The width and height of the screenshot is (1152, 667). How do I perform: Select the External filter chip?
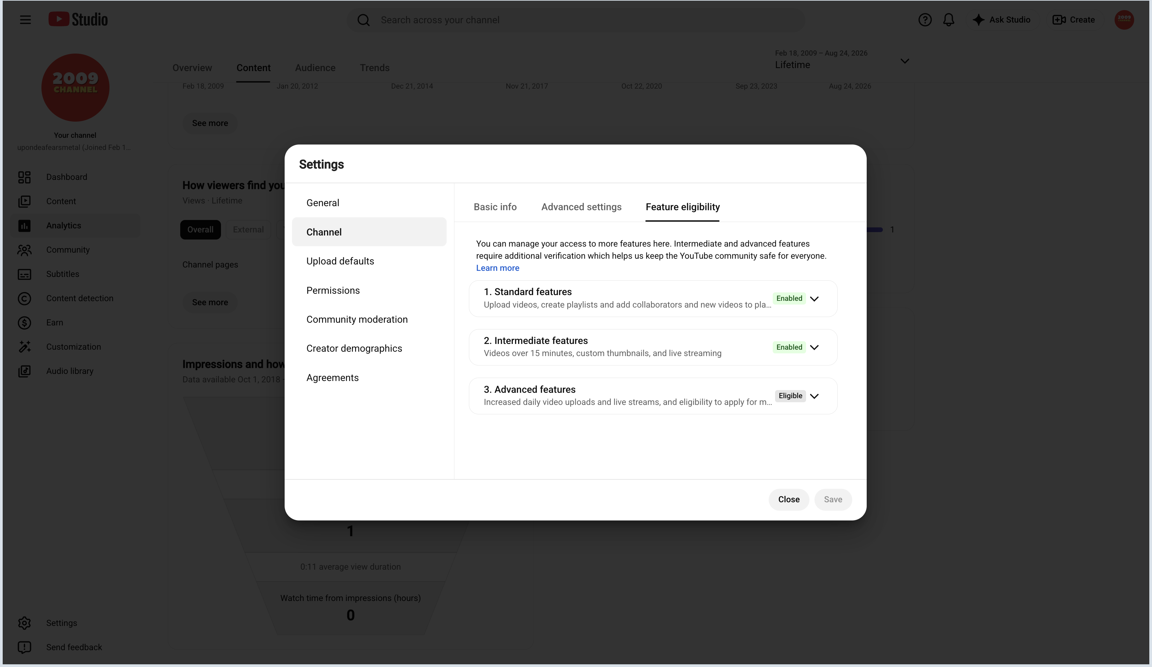[248, 229]
